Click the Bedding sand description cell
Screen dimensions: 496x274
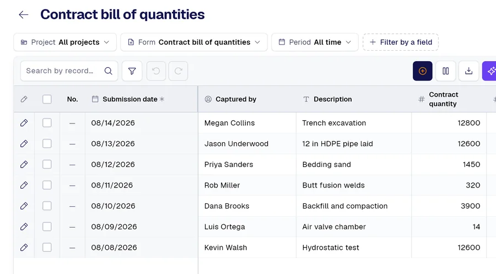(x=354, y=164)
